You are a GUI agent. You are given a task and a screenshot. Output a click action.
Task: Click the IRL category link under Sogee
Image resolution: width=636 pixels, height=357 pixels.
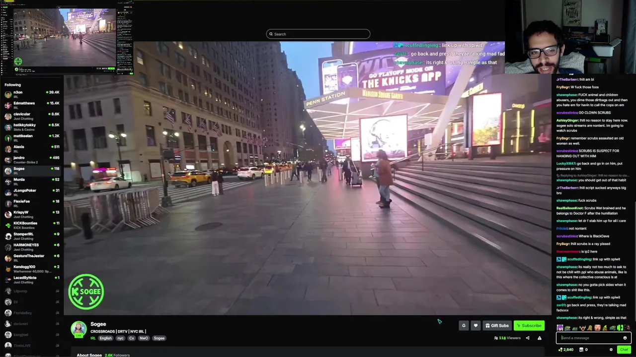click(93, 338)
